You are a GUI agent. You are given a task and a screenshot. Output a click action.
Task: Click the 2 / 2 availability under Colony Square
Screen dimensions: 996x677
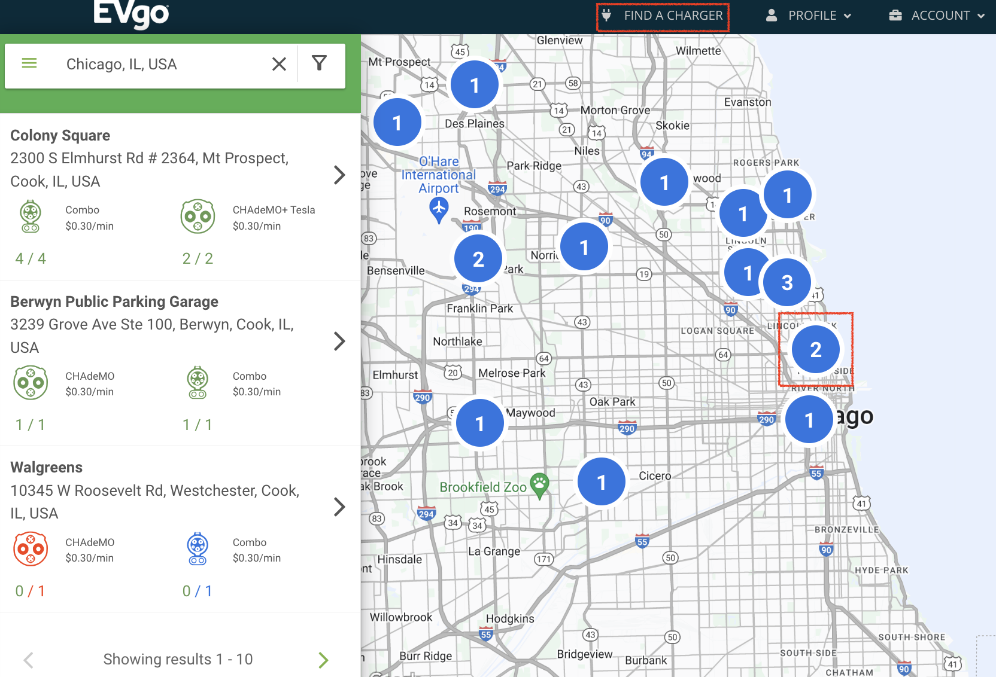tap(198, 258)
